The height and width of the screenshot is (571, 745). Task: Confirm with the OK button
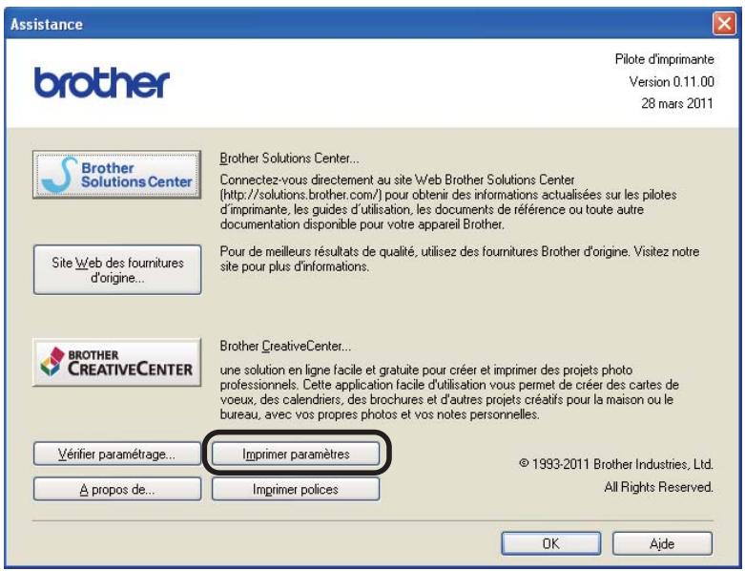tap(551, 543)
